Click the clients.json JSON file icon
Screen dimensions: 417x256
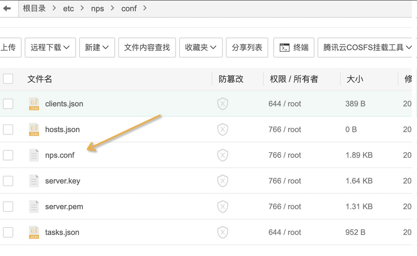(x=34, y=104)
